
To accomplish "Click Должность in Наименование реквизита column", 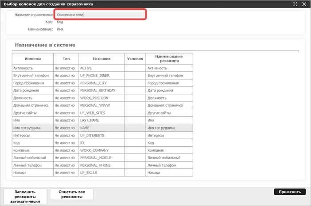I will pos(169,98).
